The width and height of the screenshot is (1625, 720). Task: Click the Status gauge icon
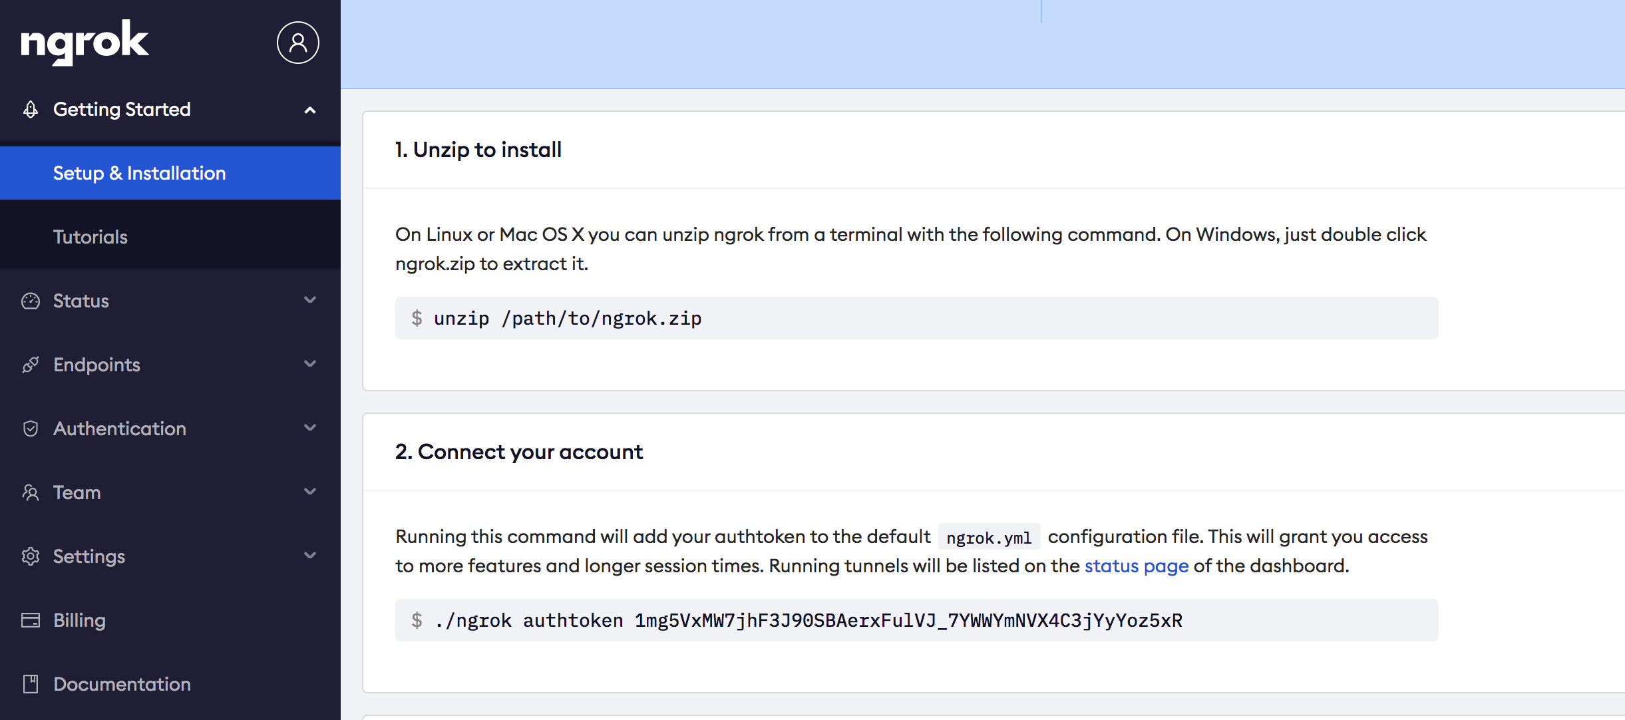pyautogui.click(x=31, y=301)
